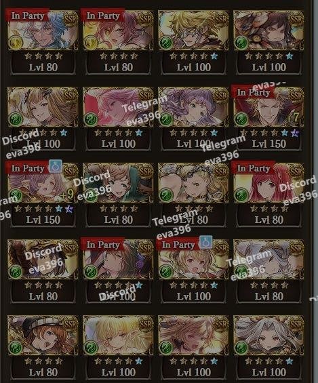
Task: Select the blue-haired In Party character portrait
Action: click(43, 31)
